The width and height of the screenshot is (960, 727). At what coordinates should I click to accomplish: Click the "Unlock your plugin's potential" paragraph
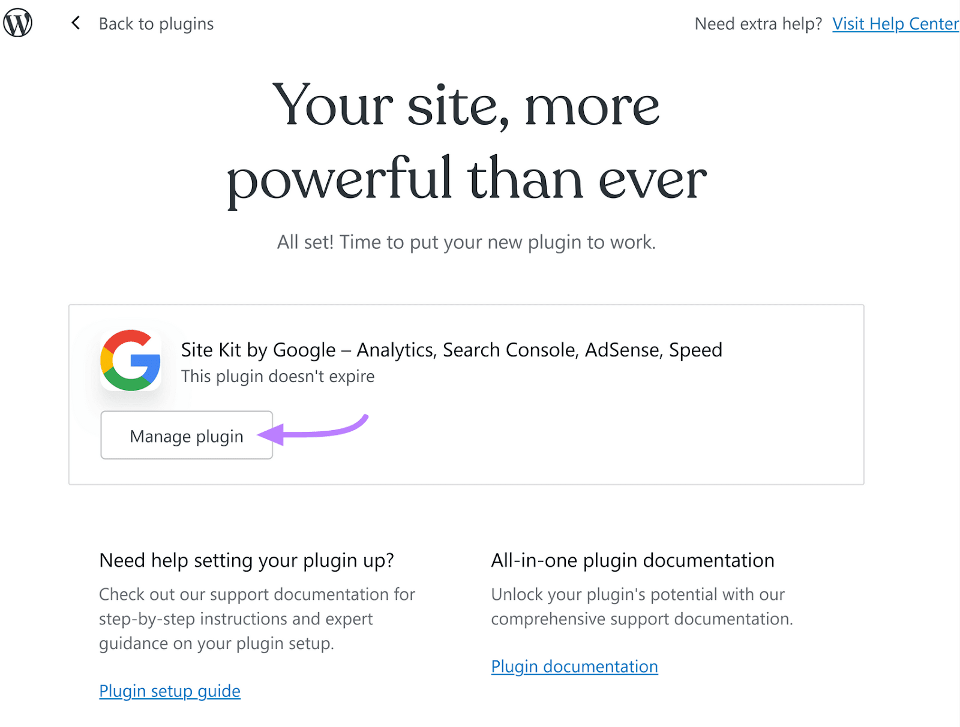tap(641, 606)
